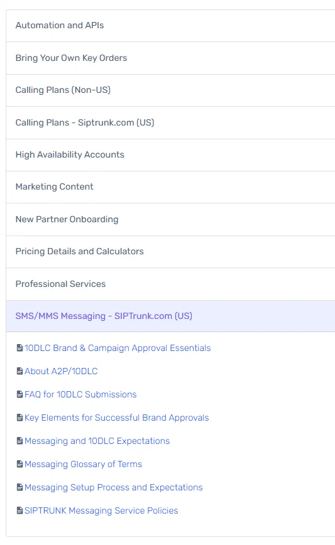Screen dimensions: 335x545
Task: Open Messaging Setup Process and Expectations
Action: pyautogui.click(x=114, y=488)
